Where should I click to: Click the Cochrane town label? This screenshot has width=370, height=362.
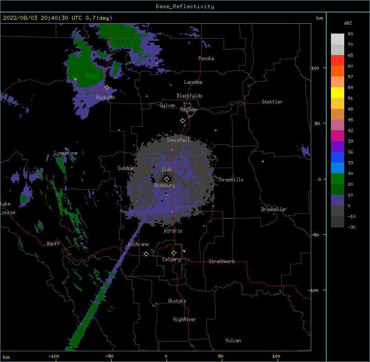(x=138, y=244)
